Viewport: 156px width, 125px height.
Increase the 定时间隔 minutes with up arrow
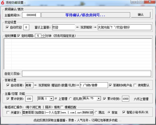(43, 35)
